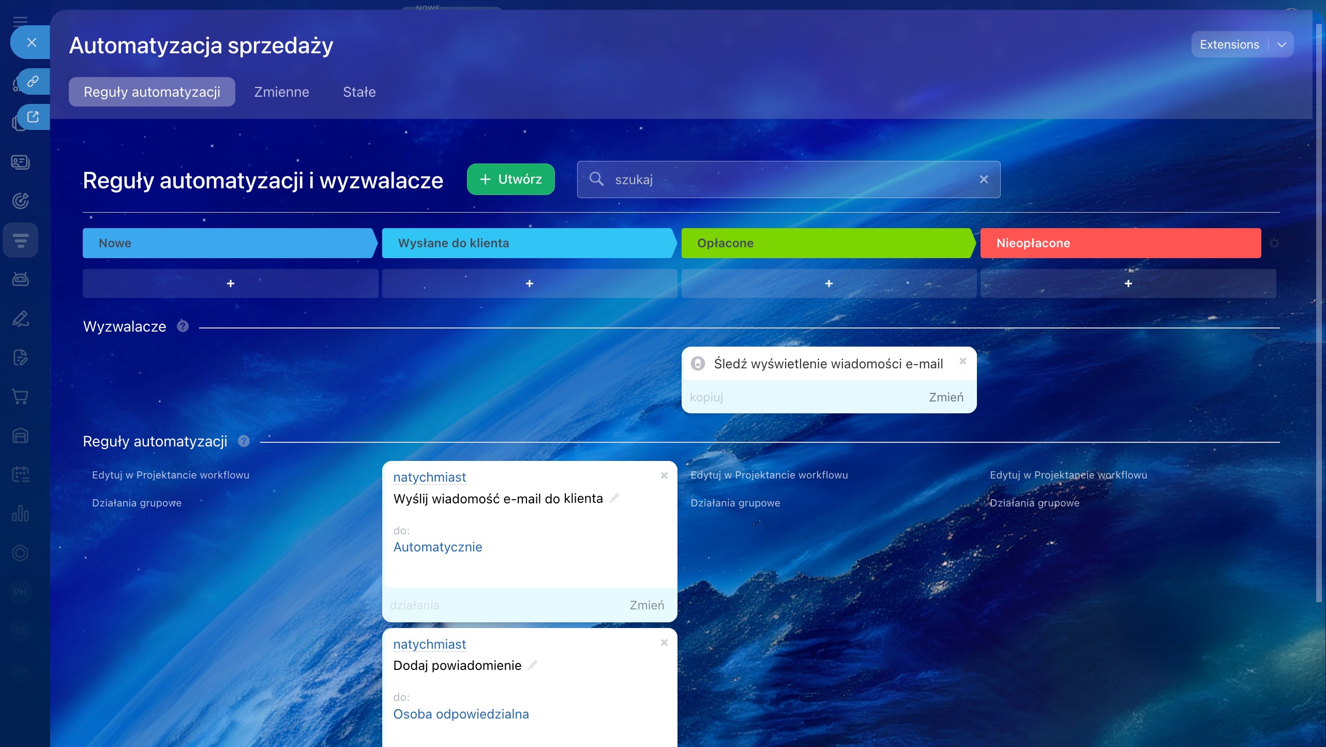Click edit pencil beside Wyślij wiadomość e-mail
The height and width of the screenshot is (747, 1326).
coord(614,498)
